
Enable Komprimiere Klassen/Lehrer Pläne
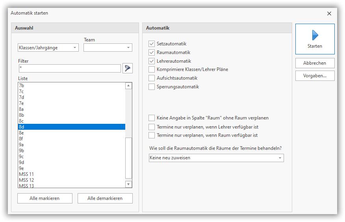152,69
